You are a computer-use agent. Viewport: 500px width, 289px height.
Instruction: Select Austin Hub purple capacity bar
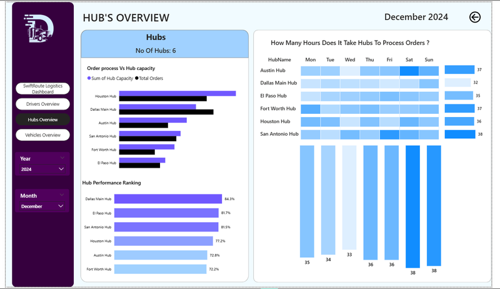152,120
